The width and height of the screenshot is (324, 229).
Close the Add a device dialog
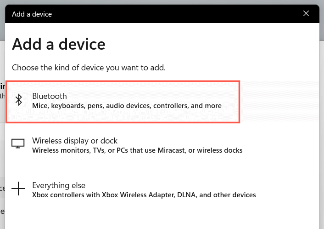(x=306, y=14)
